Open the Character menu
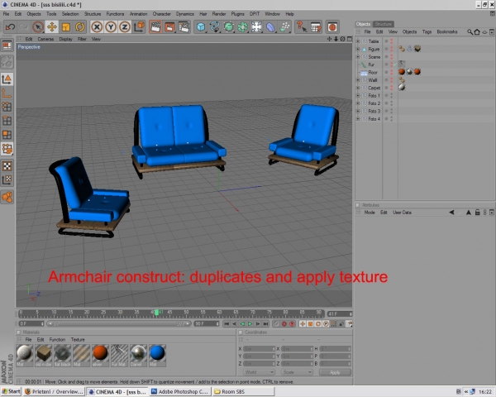This screenshot has width=496, height=397. (162, 14)
